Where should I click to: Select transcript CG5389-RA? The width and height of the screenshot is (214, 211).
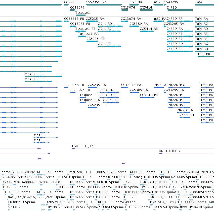[x=134, y=26]
